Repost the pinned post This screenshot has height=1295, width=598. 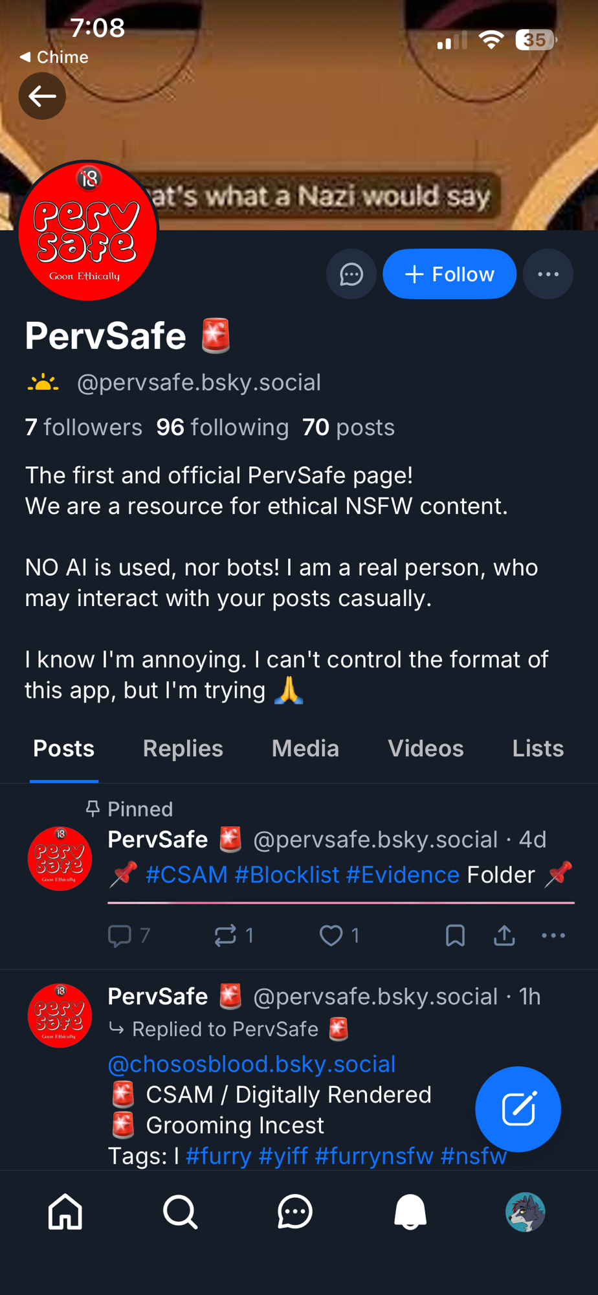click(225, 936)
